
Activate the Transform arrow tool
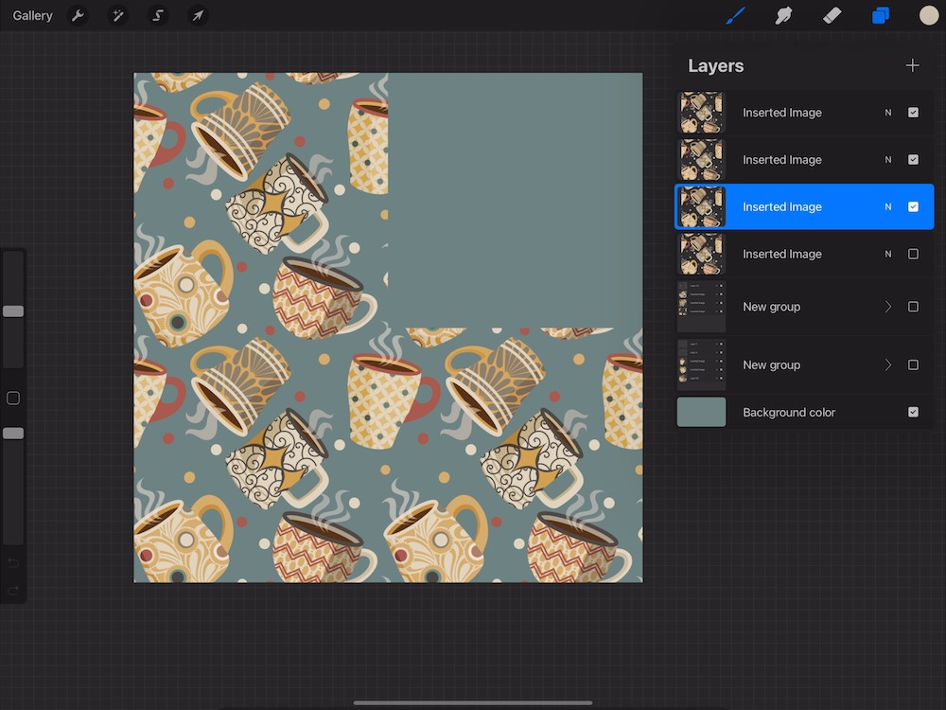pyautogui.click(x=198, y=16)
